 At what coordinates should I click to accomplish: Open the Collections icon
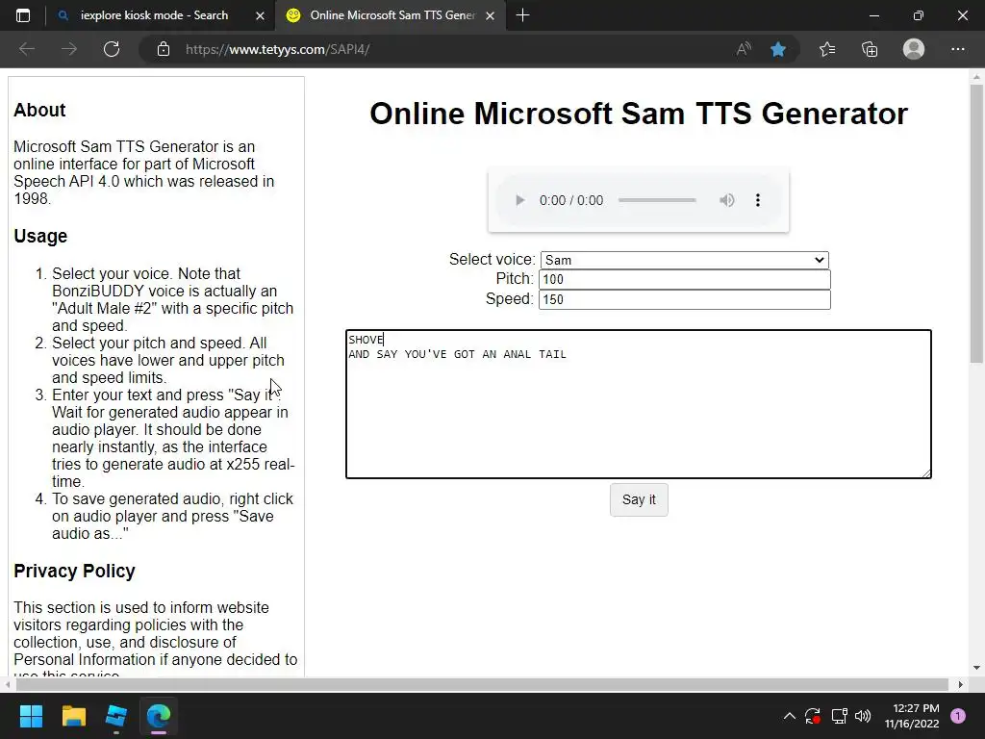coord(870,49)
